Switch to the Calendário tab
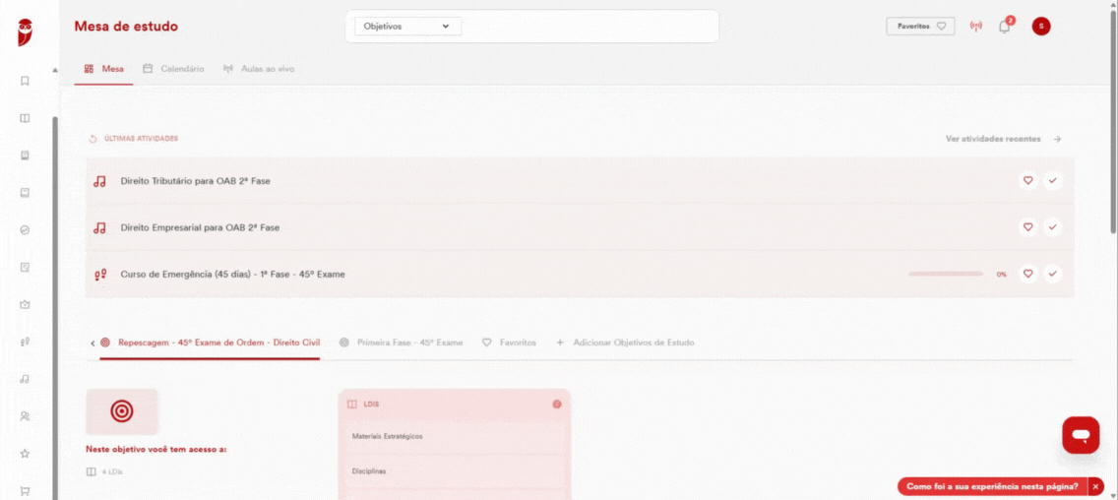 [173, 69]
